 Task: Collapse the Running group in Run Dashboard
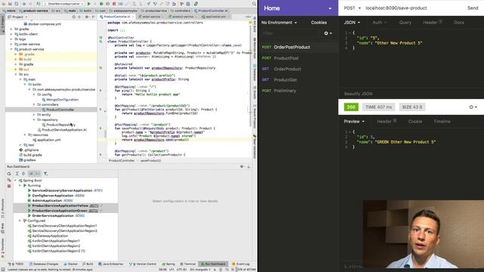[20, 185]
